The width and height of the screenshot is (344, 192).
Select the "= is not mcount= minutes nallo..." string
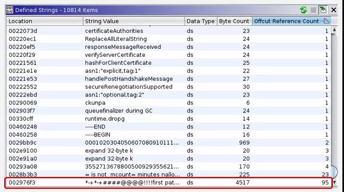133,174
